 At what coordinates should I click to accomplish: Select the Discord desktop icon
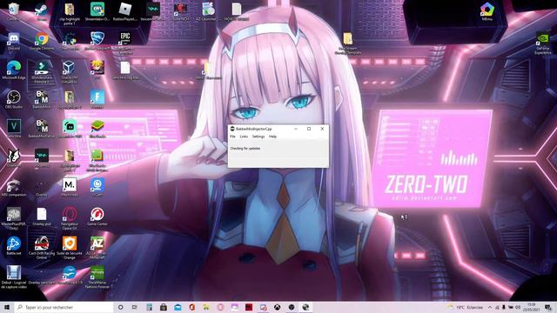point(14,41)
